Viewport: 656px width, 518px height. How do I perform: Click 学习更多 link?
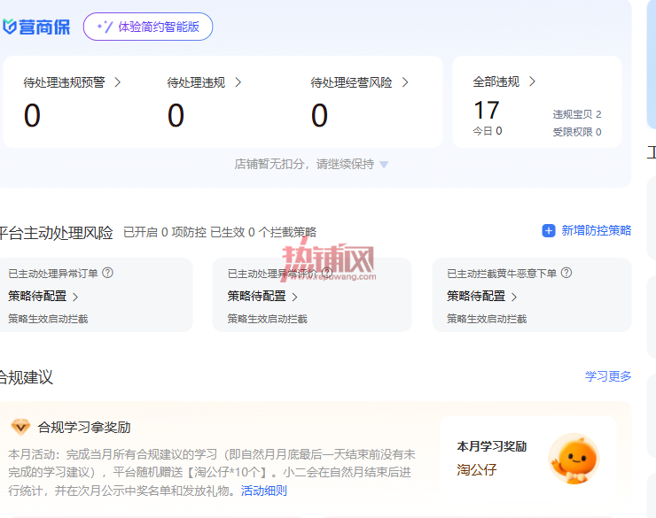(x=608, y=376)
